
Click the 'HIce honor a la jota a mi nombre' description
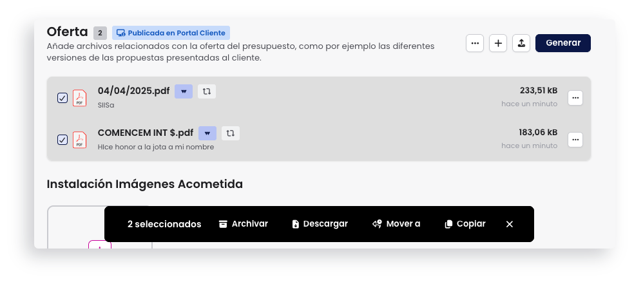click(x=156, y=147)
